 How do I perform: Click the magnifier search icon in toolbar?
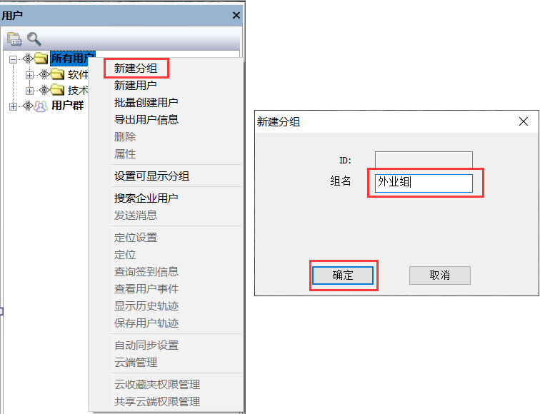34,39
